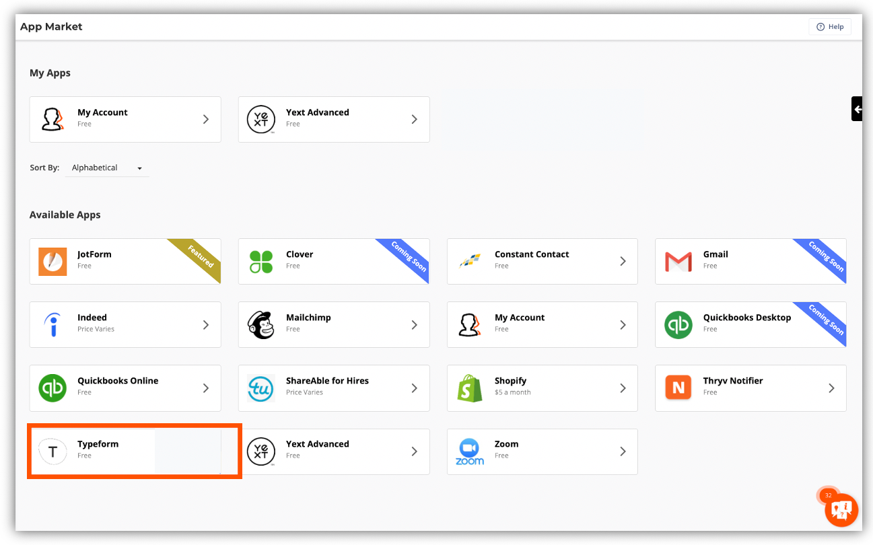Viewport: 873px width, 545px height.
Task: Click the chevron on ShareAble for Hires card
Action: pyautogui.click(x=415, y=388)
